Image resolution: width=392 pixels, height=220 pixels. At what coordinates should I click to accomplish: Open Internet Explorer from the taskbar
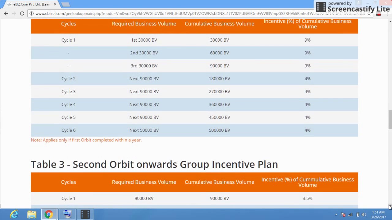click(14, 214)
